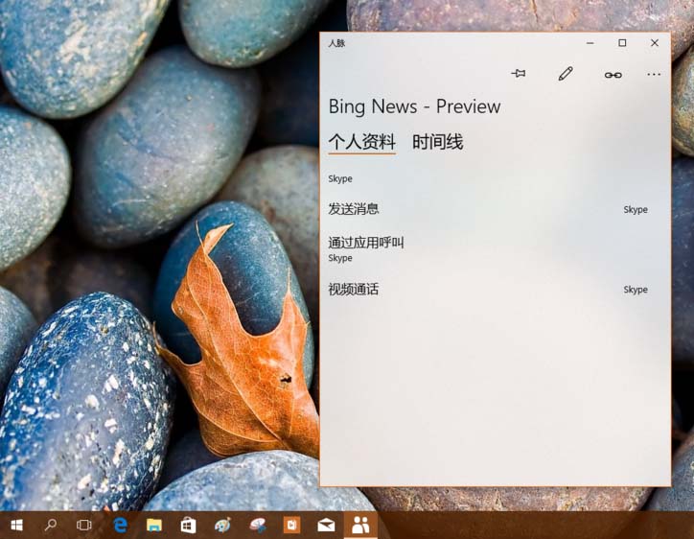The width and height of the screenshot is (694, 539).
Task: Switch to the 个人资料 tab
Action: [x=361, y=142]
